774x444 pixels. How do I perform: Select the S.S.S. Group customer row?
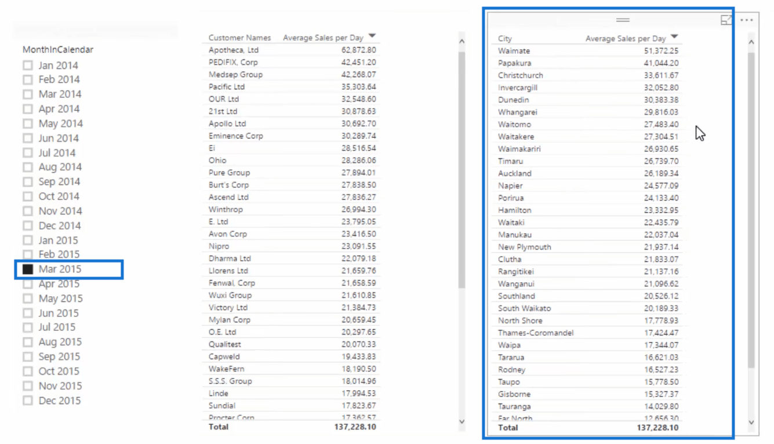(x=292, y=381)
